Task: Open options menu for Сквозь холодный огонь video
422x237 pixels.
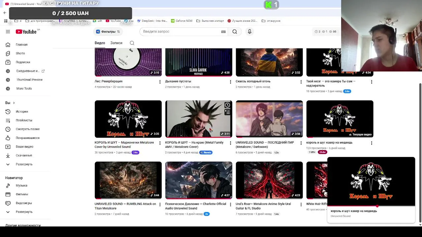Action: point(301,82)
